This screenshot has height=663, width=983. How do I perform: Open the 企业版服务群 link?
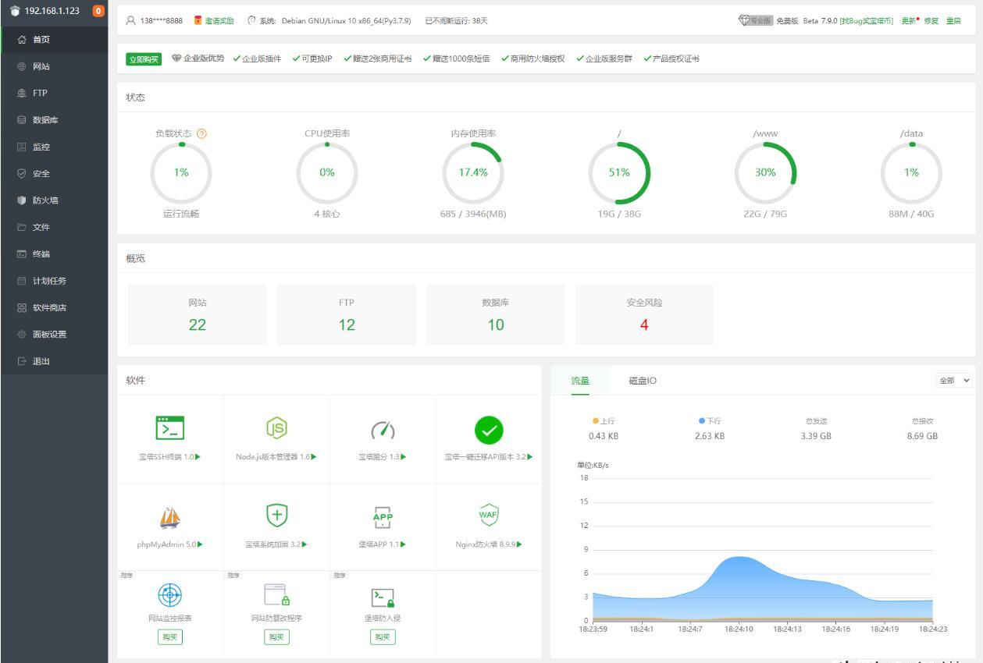point(609,58)
